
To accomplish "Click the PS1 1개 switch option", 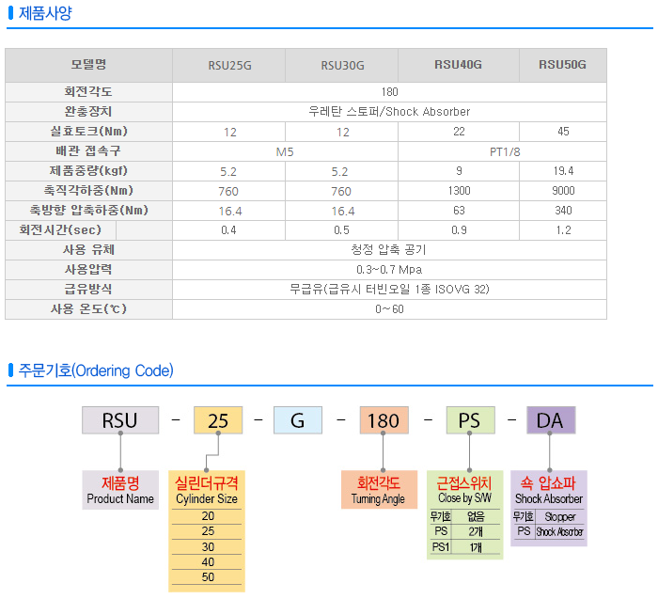I will click(x=464, y=547).
